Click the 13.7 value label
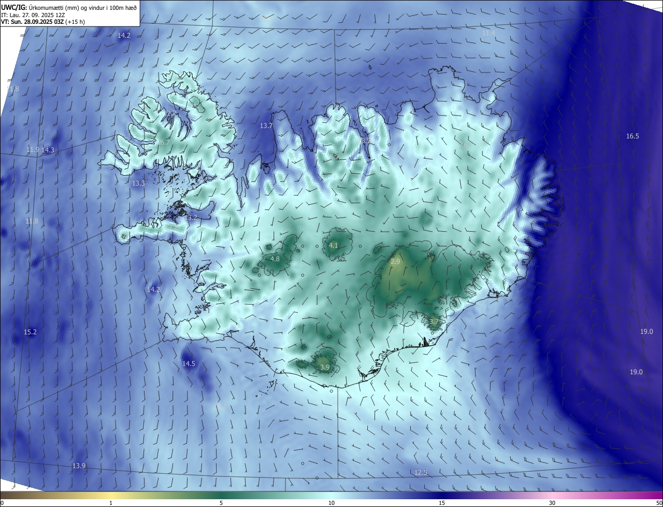663x507 pixels. (266, 126)
